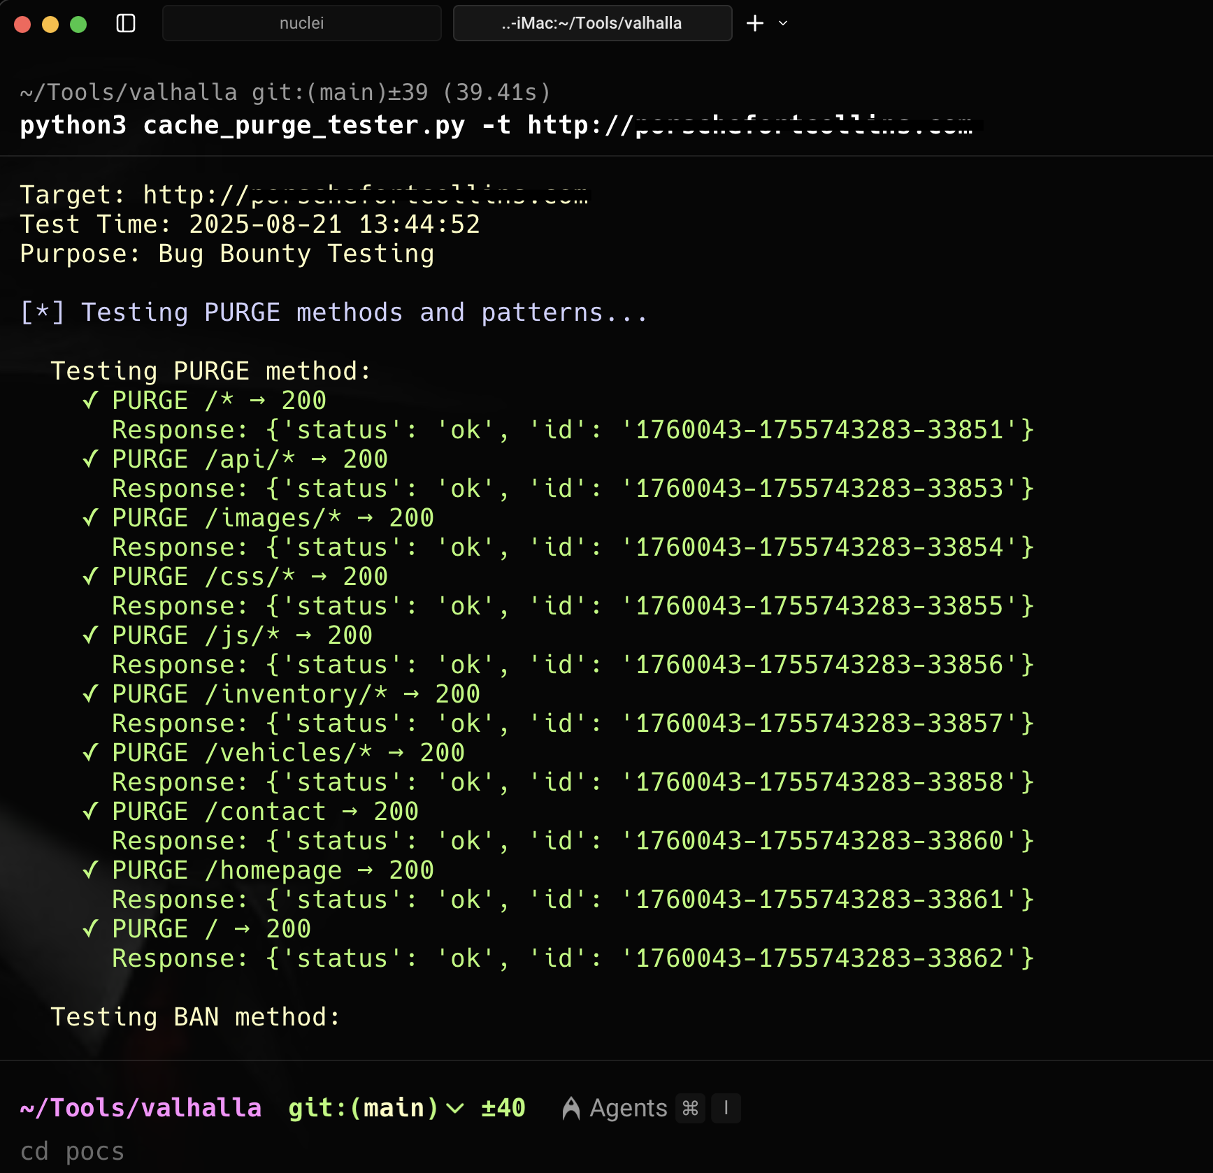Select the ..-iMac:~/Tools/valhalla tab
The image size is (1213, 1173).
click(591, 23)
